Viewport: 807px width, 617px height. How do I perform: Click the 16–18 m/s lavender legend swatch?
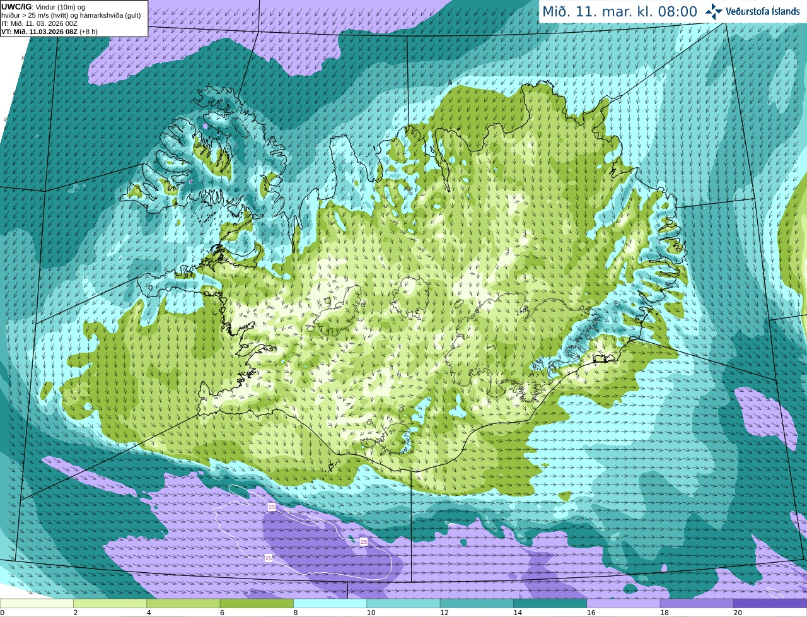click(x=624, y=604)
